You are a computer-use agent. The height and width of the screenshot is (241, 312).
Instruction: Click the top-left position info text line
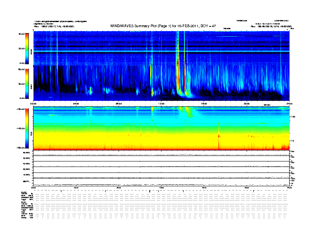54,26
